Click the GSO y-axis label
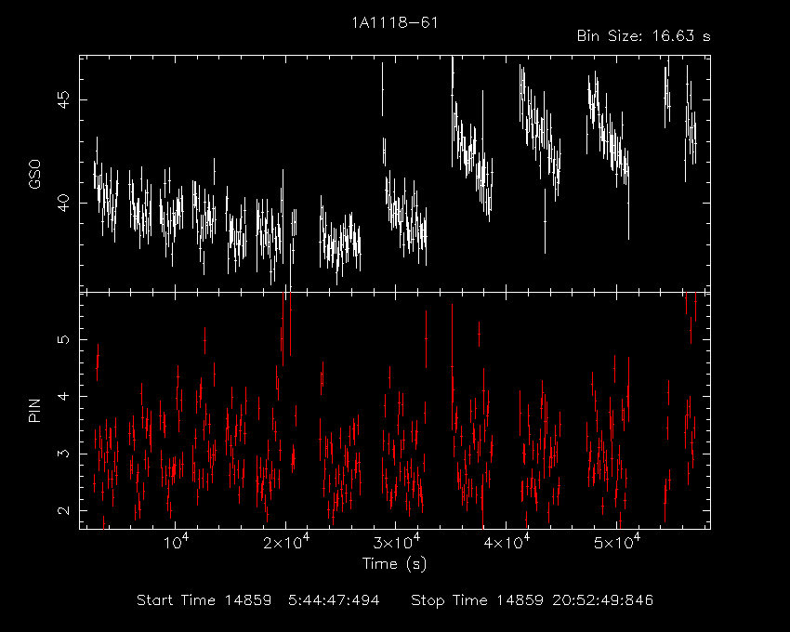 pos(34,175)
